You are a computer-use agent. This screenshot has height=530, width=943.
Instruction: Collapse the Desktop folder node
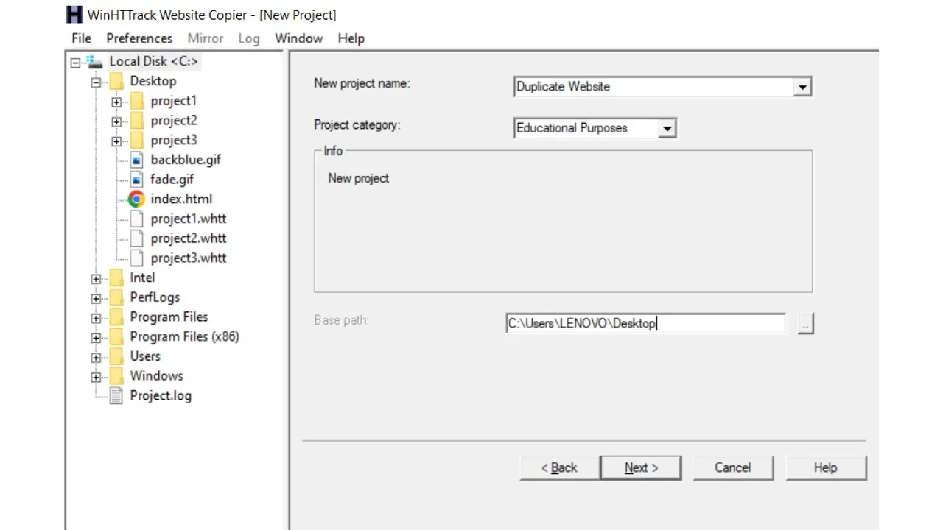point(96,82)
